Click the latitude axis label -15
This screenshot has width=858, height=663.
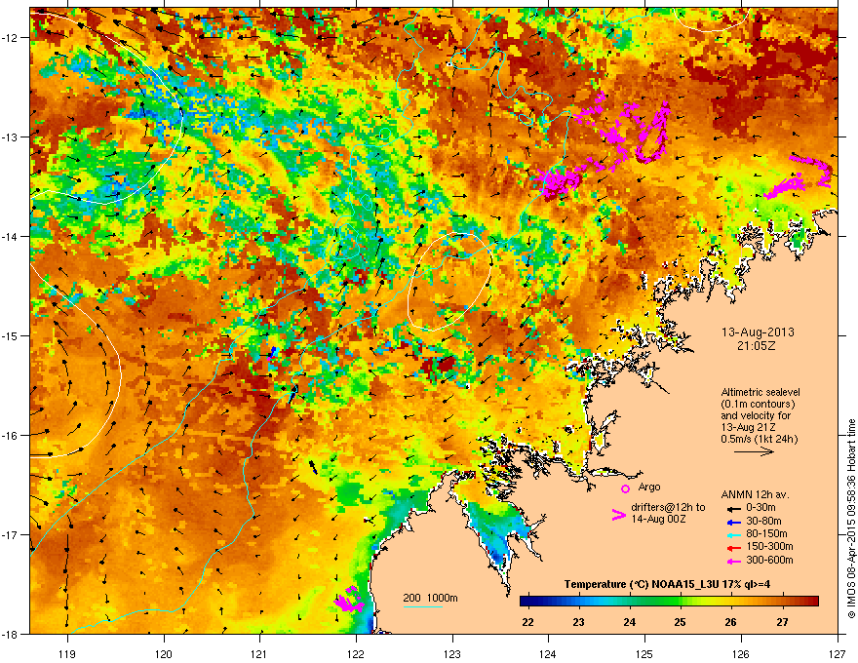pos(11,335)
